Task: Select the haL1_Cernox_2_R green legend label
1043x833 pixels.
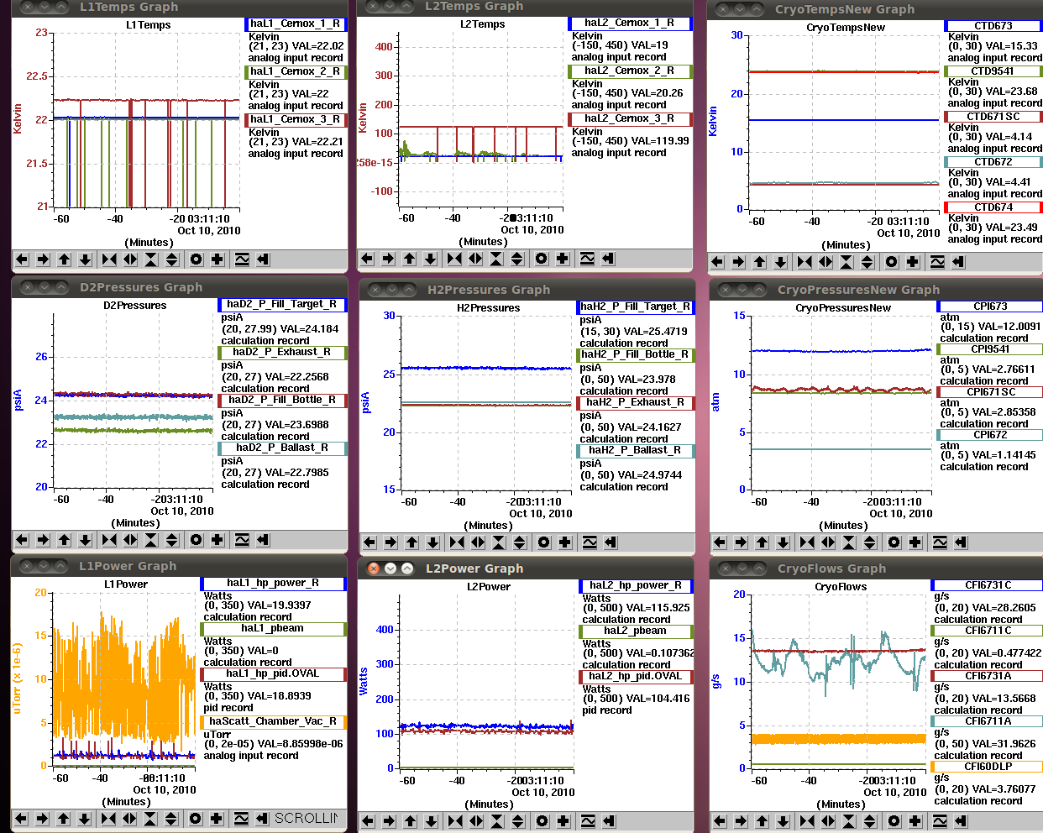Action: pyautogui.click(x=296, y=72)
